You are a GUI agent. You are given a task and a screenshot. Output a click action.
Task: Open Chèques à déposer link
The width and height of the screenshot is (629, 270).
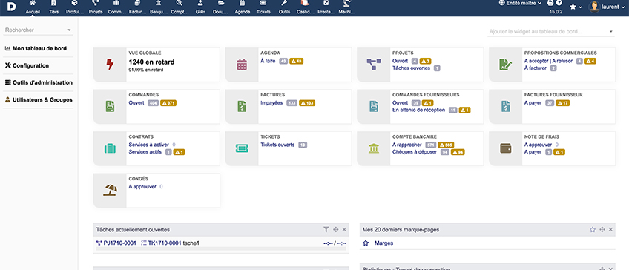click(415, 152)
